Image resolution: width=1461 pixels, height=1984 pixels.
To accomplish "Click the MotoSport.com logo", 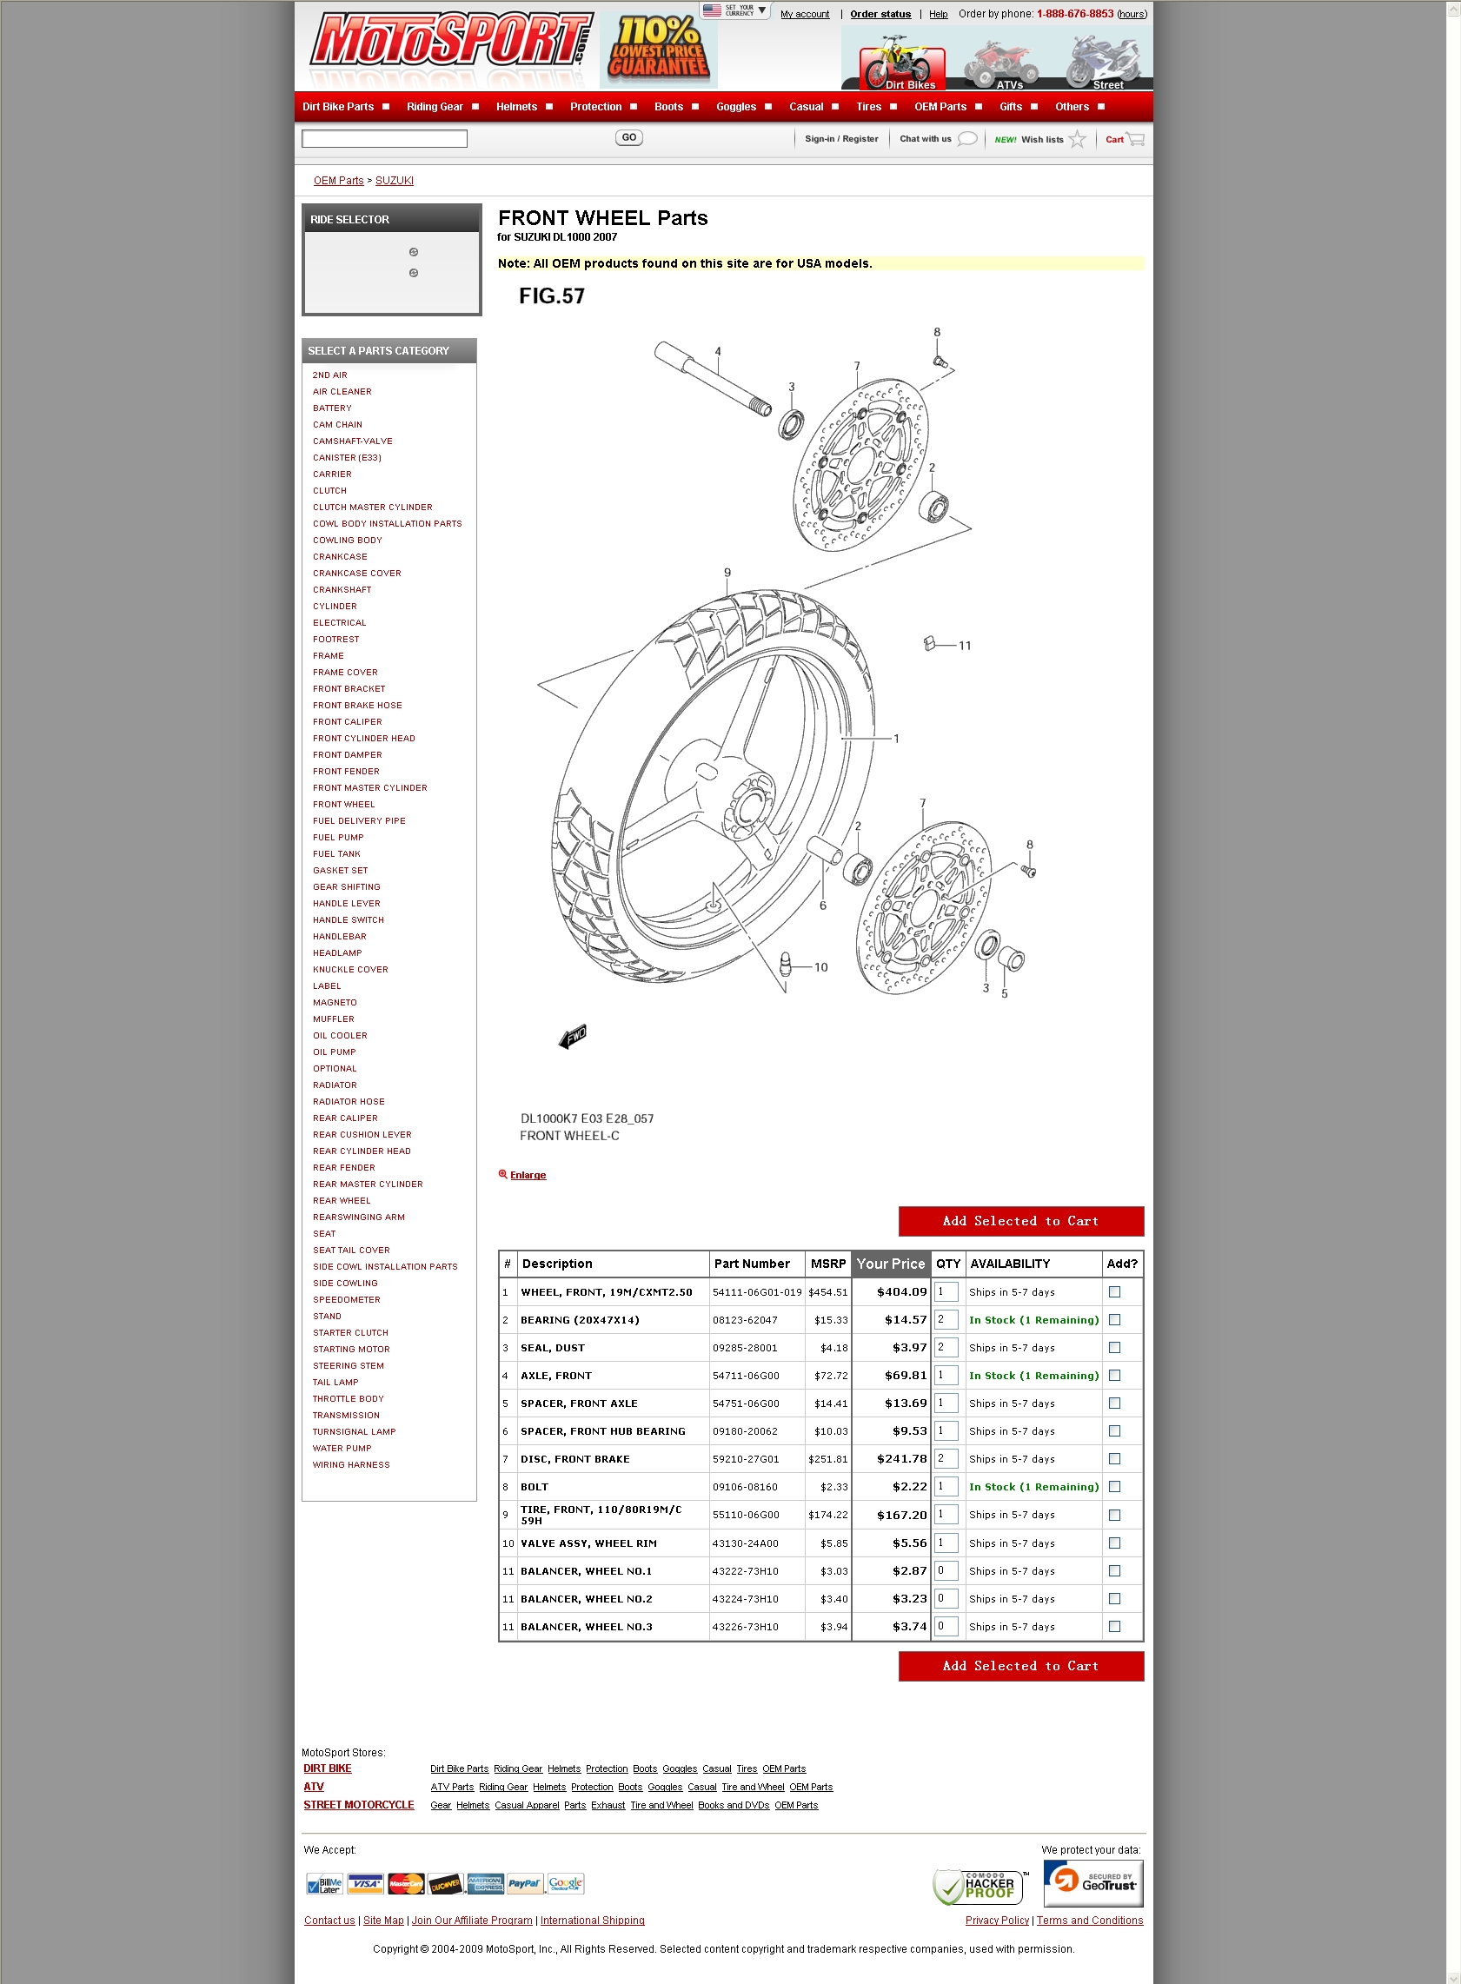I will (x=450, y=40).
